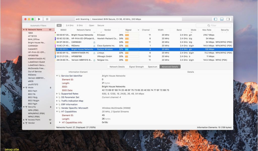Image resolution: width=258 pixels, height=151 pixels.
Task: Select McDonalds Free in the sidebar filters
Action: (36, 68)
